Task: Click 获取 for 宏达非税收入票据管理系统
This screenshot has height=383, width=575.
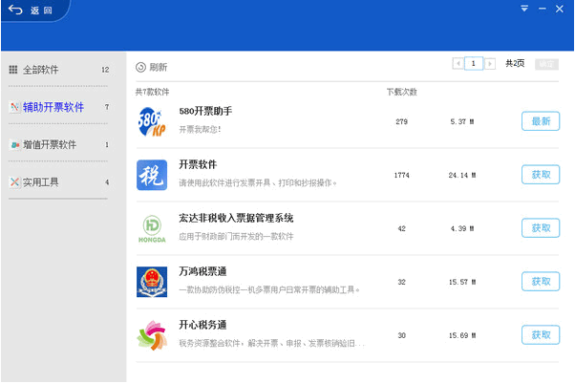Action: pyautogui.click(x=541, y=228)
